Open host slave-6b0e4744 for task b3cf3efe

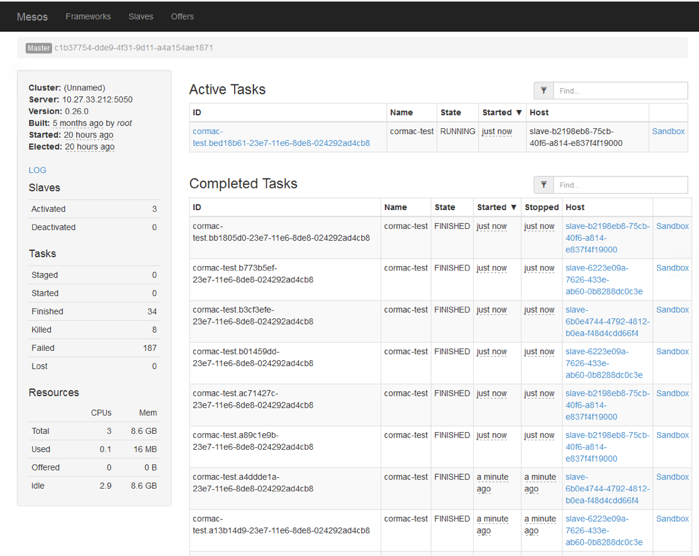point(607,321)
